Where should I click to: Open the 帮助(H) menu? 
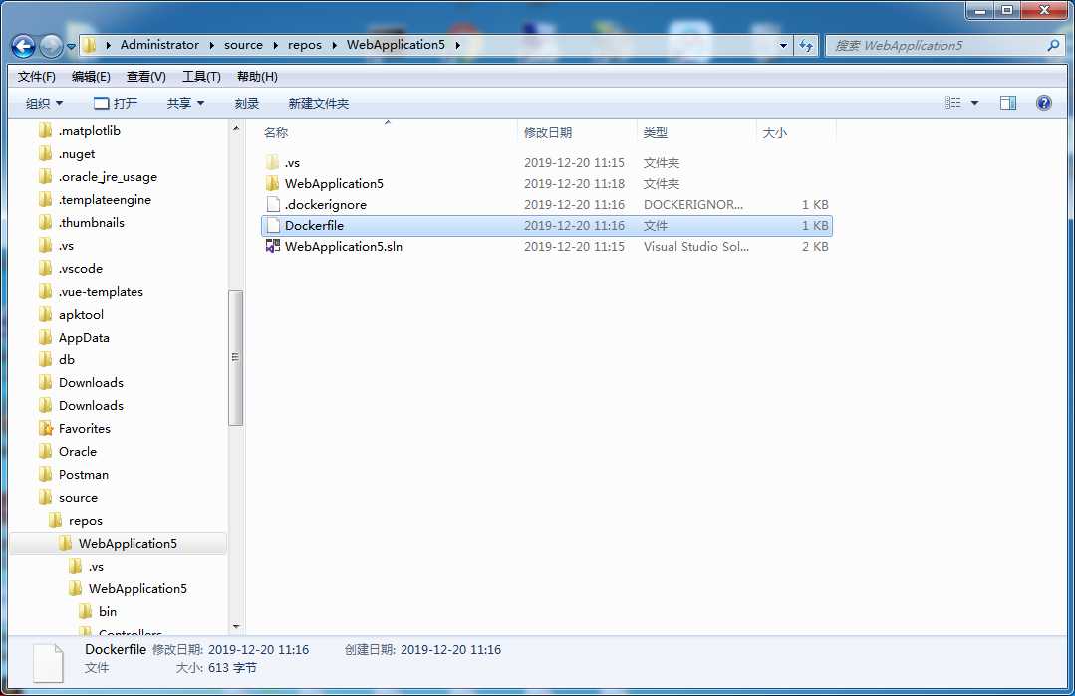point(257,76)
